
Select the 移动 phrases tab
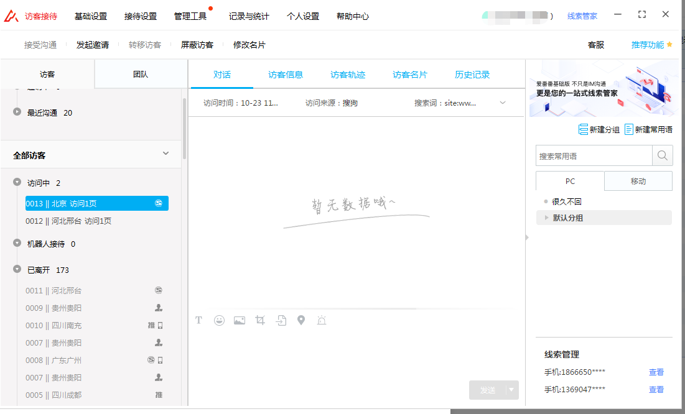tap(638, 182)
